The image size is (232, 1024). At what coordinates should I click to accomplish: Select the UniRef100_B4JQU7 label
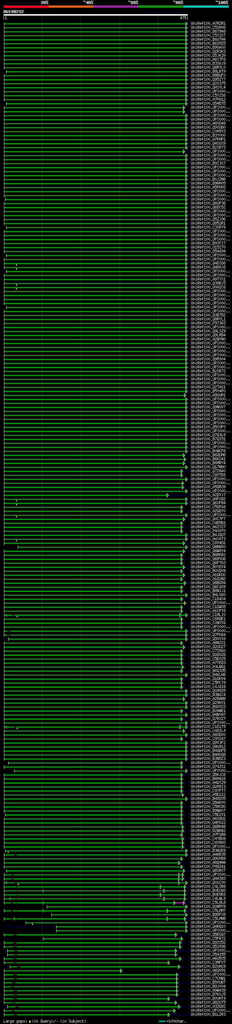click(208, 535)
